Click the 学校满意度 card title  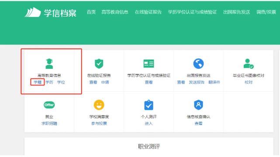pos(99,117)
